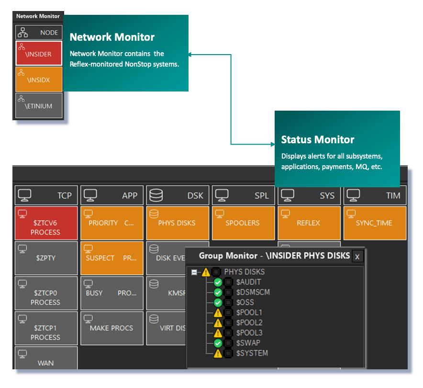Click monitor icon on REFLEX tile
The height and width of the screenshot is (388, 423).
coord(285,214)
